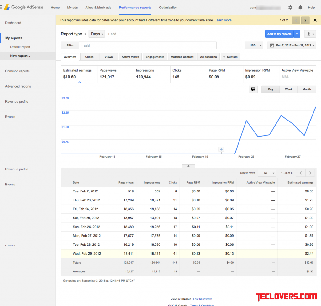Select Day chart granularity
Image resolution: width=321 pixels, height=306 pixels.
coord(271,89)
